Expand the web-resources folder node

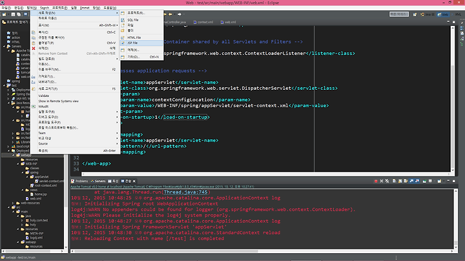(x=13, y=203)
